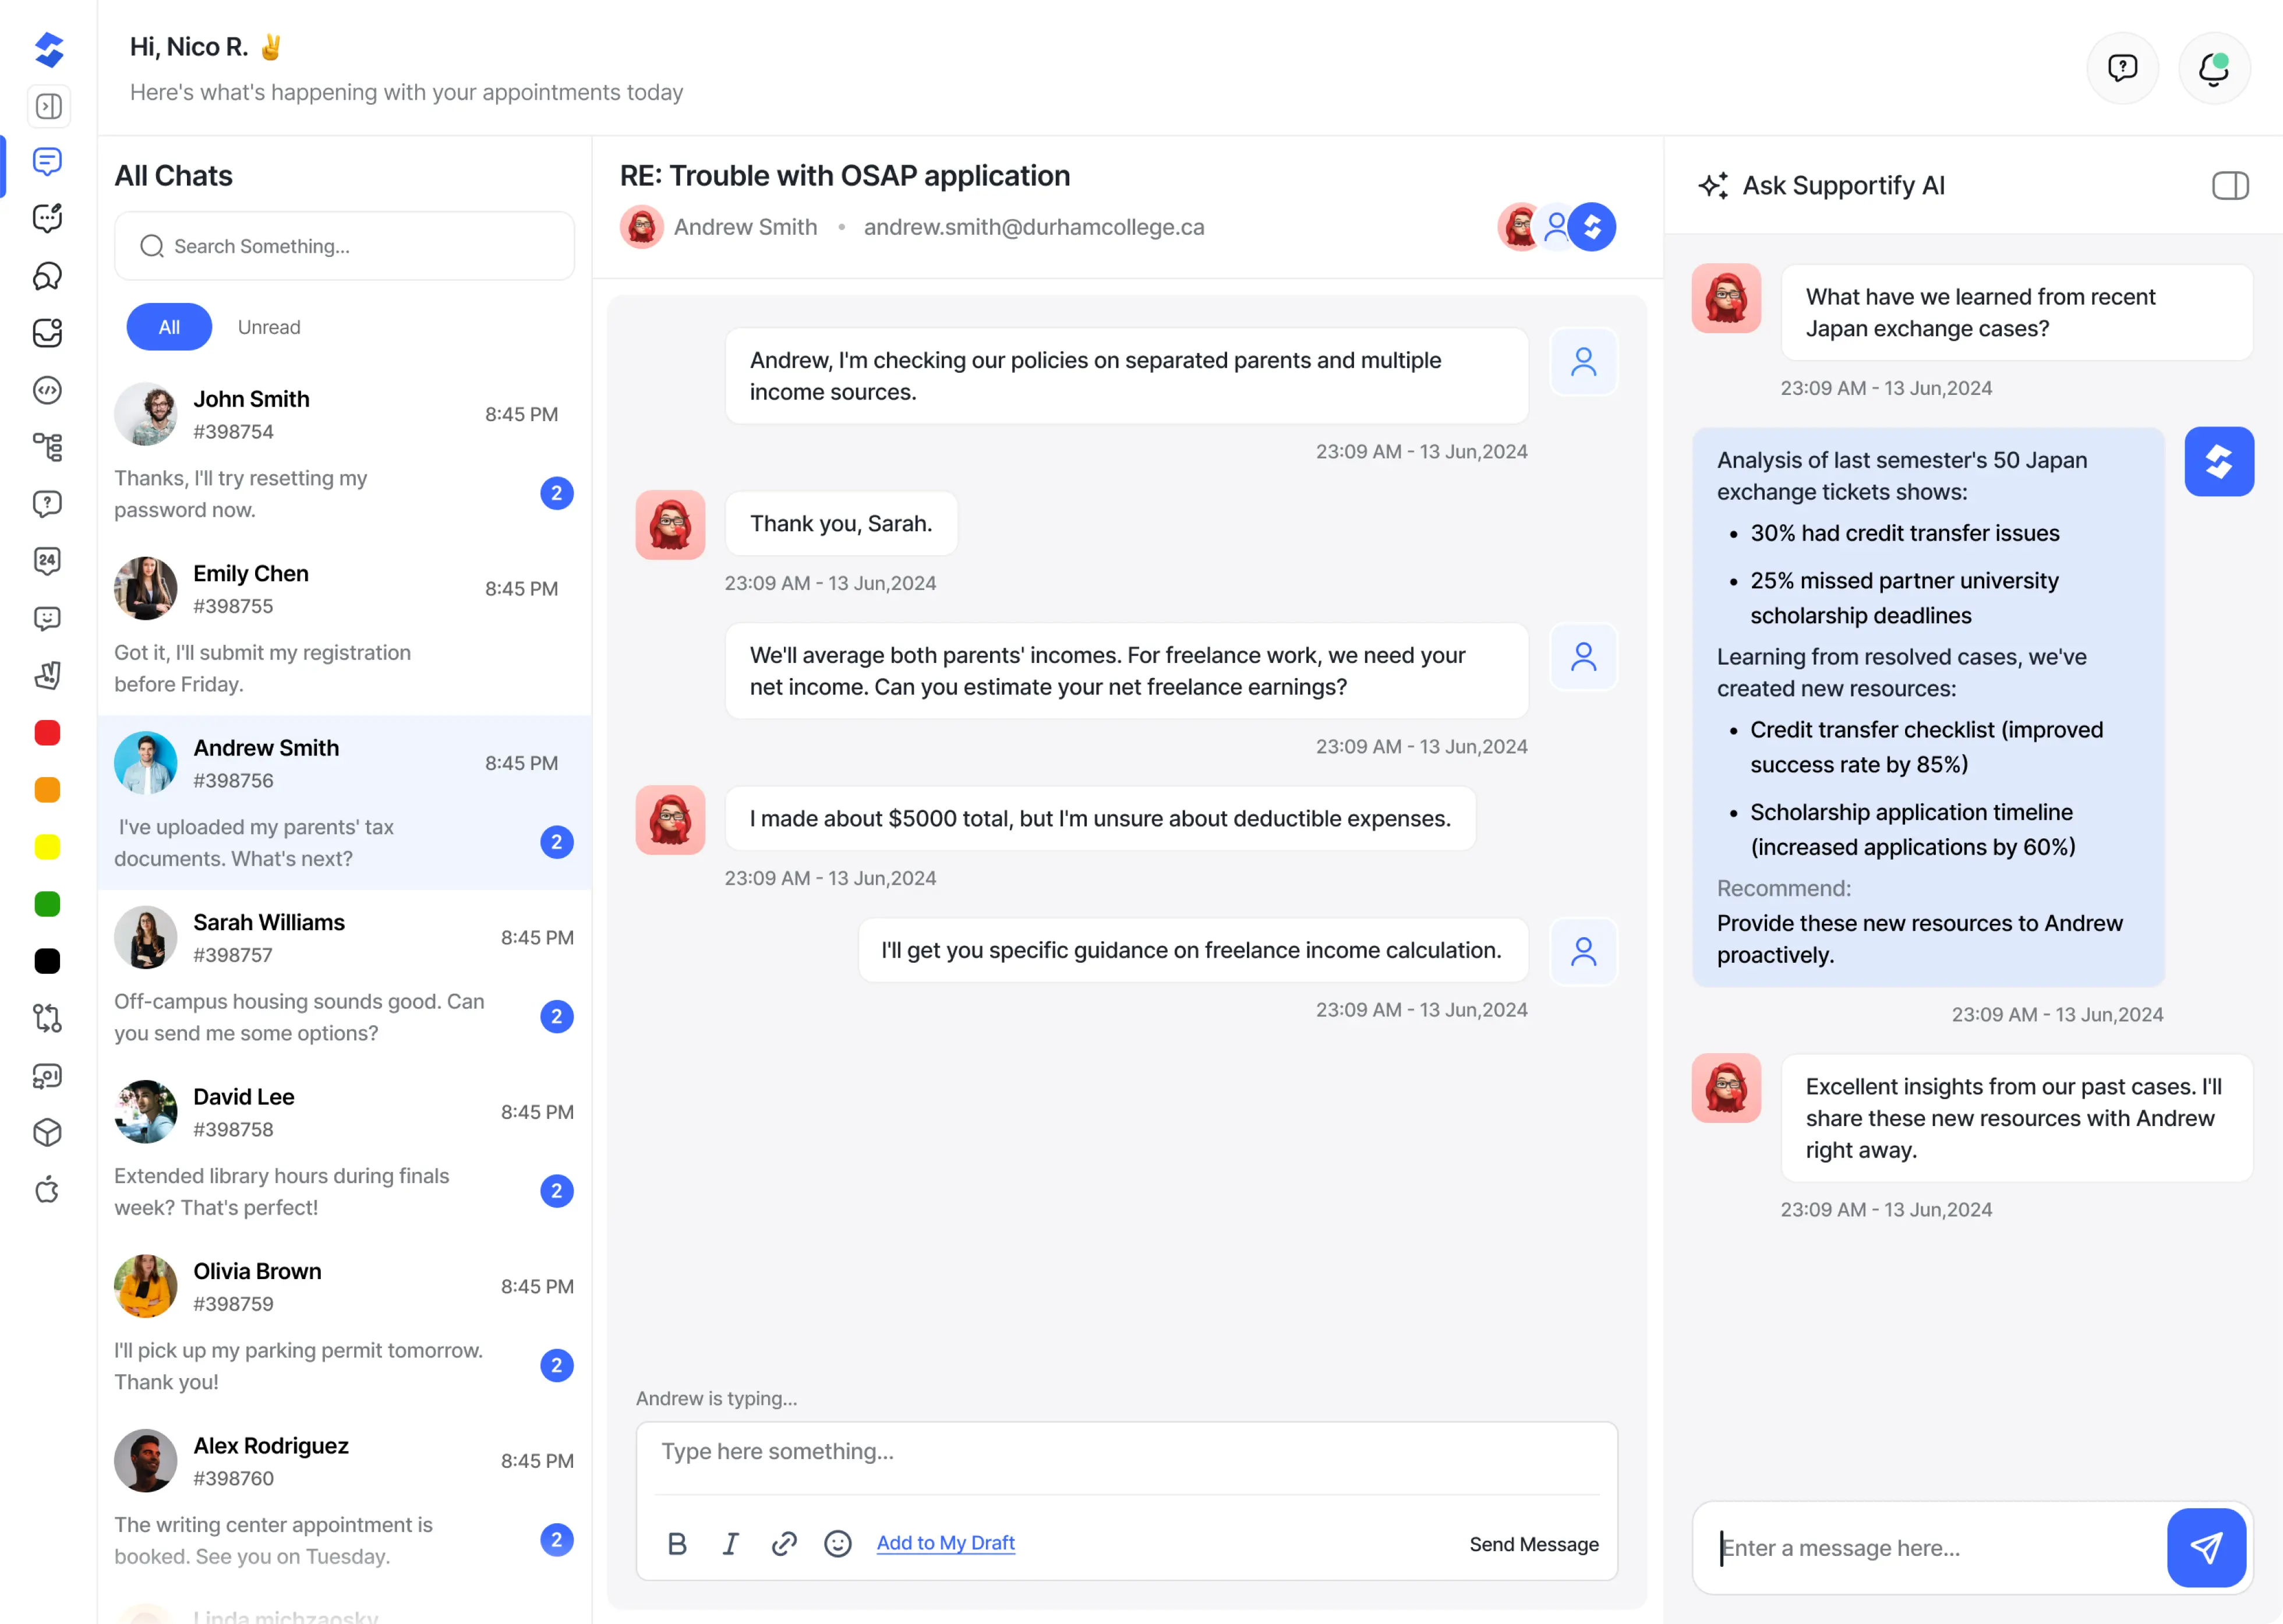Image resolution: width=2283 pixels, height=1624 pixels.
Task: Open the emoji picker
Action: point(837,1543)
